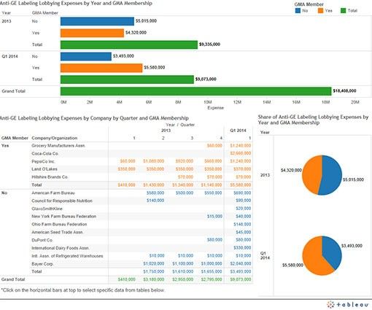372x310 pixels.
Task: Select Council for Responsible Nutrition label
Action: [x=62, y=201]
